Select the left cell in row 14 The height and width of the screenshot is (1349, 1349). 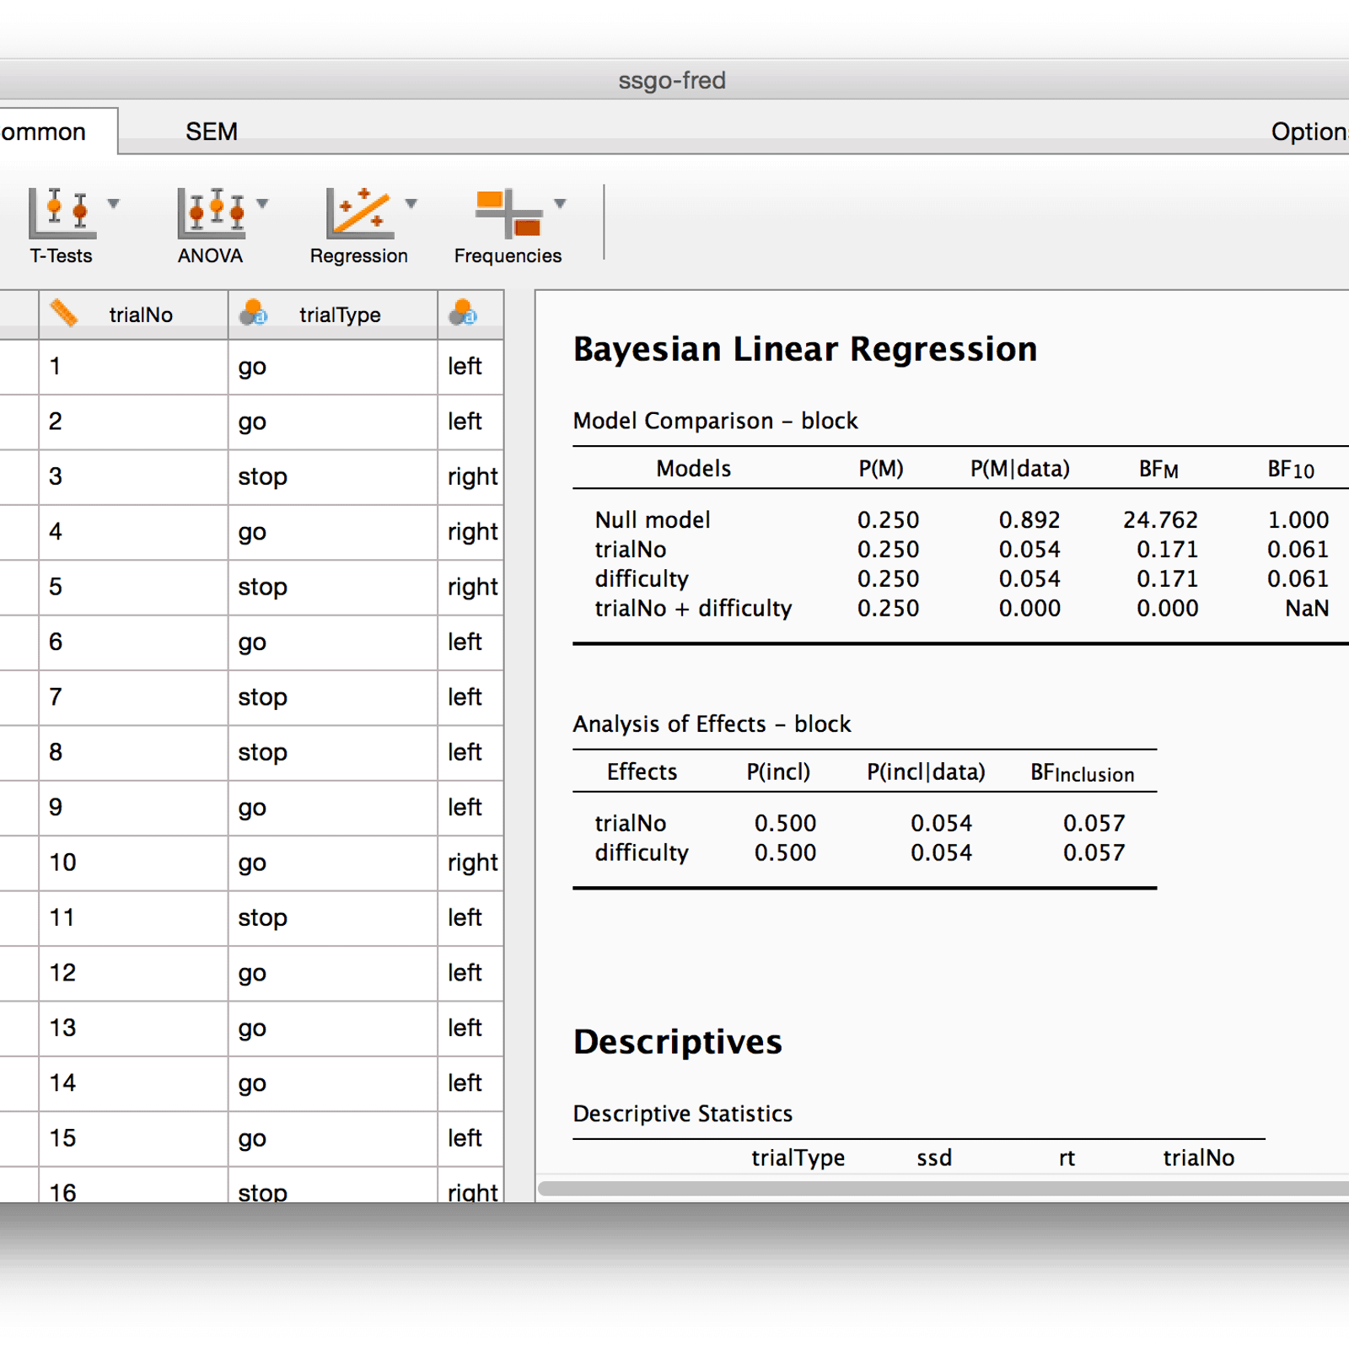[x=470, y=1083]
